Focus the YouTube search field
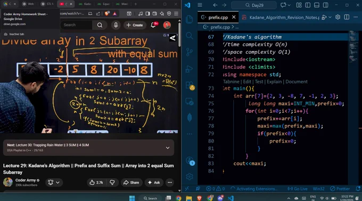 coord(77,25)
